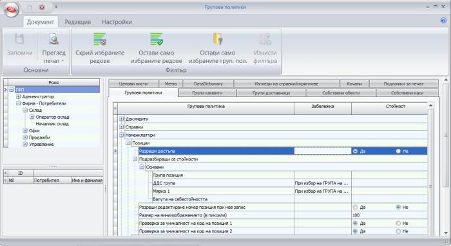Image resolution: width=451 pixels, height=246 pixels.
Task: Select Не for Разреши редактиране номер позиция
Action: 398,207
